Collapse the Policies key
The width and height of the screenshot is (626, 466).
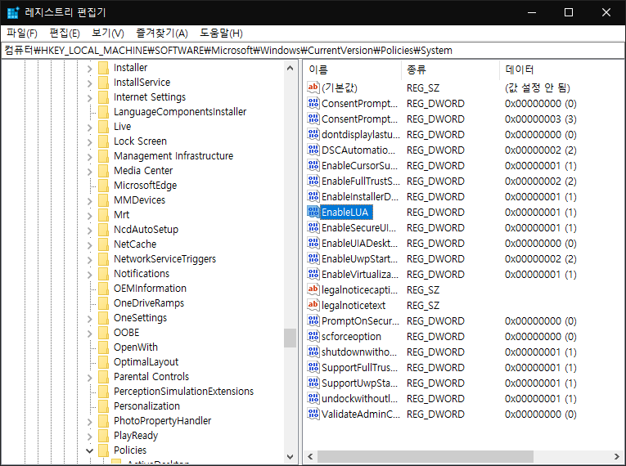tap(90, 450)
